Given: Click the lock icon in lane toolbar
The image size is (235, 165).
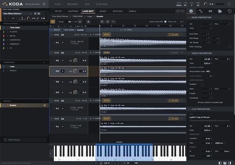Looking at the screenshot, I should pos(88,22).
